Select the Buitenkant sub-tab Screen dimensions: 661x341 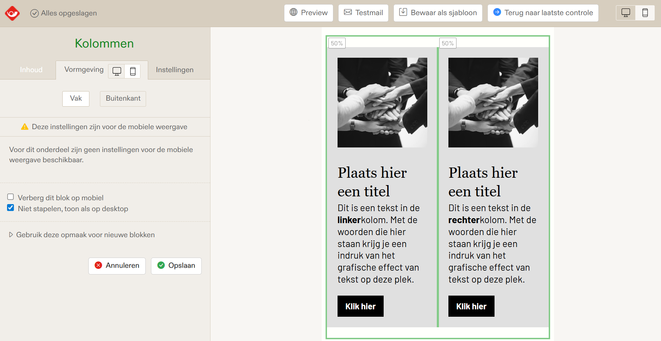pyautogui.click(x=123, y=99)
